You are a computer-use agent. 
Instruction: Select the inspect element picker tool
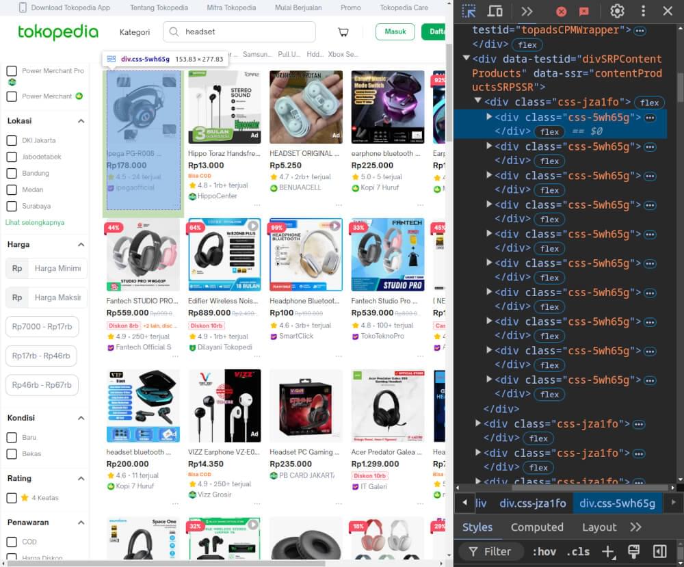[x=469, y=11]
